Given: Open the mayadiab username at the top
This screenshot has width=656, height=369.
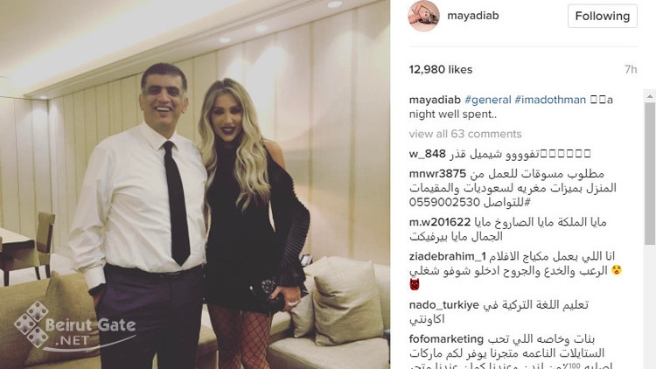Looking at the screenshot, I should tap(472, 16).
